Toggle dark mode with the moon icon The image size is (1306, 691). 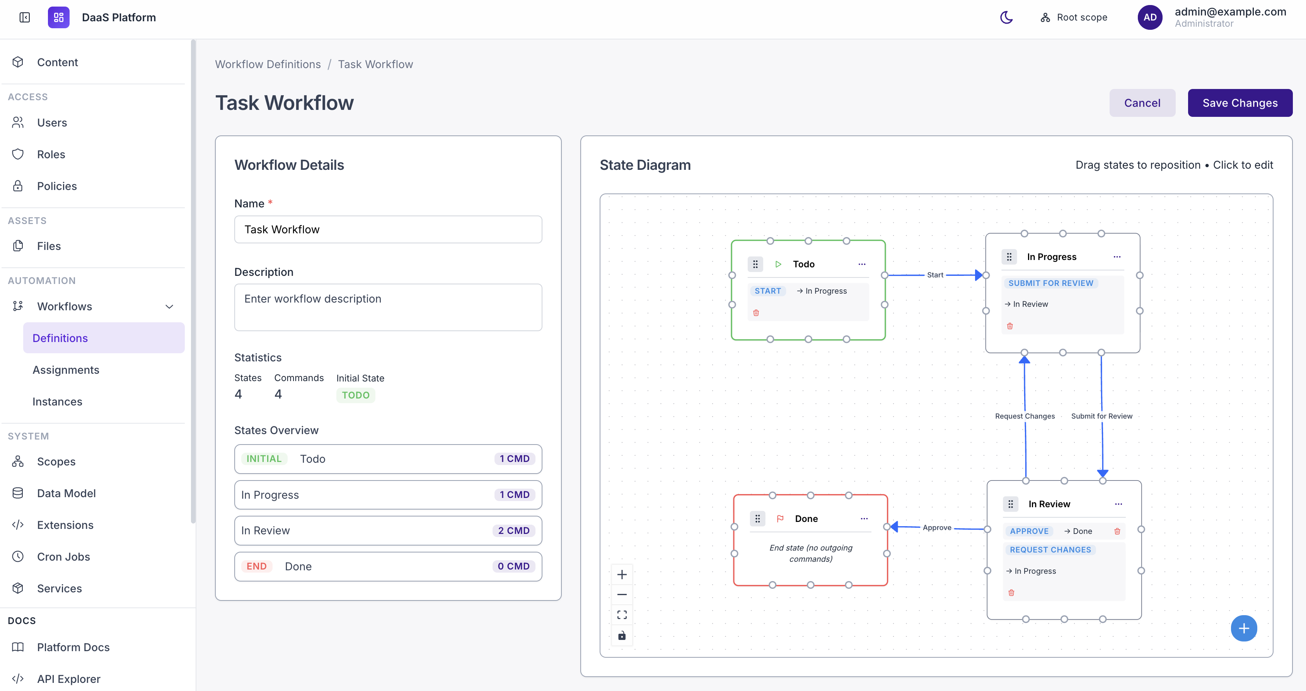[x=1006, y=17]
